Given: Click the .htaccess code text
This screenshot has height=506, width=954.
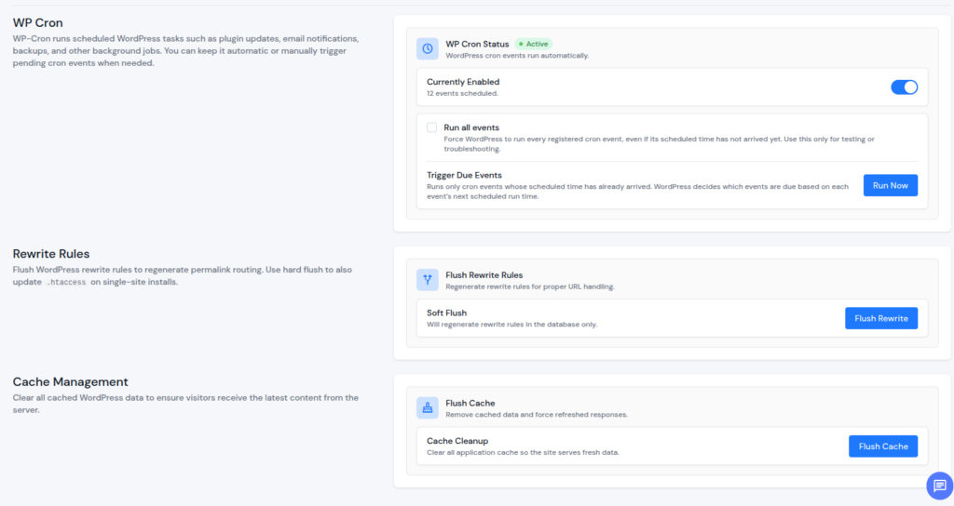Looking at the screenshot, I should point(66,283).
